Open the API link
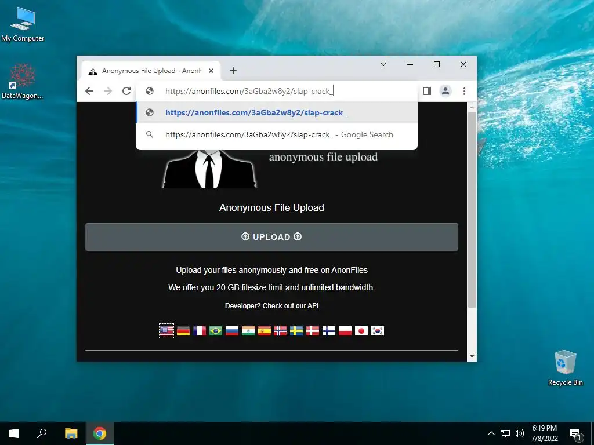This screenshot has width=594, height=445. 313,306
